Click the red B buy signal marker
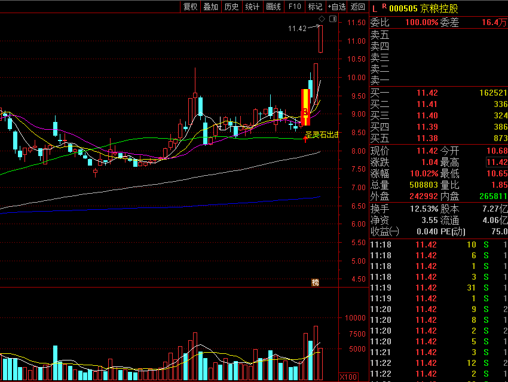Image resolution: width=508 pixels, height=382 pixels. [305, 112]
